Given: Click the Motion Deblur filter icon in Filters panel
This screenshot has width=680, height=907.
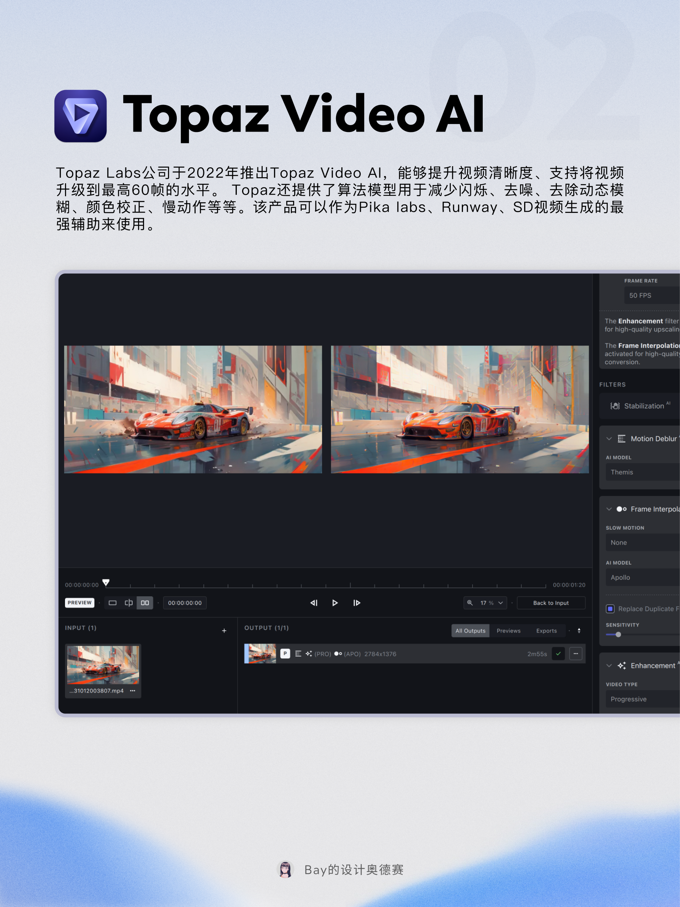Looking at the screenshot, I should pyautogui.click(x=621, y=439).
